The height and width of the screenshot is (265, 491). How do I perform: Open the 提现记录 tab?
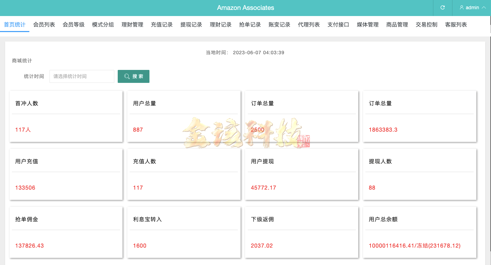tap(191, 24)
